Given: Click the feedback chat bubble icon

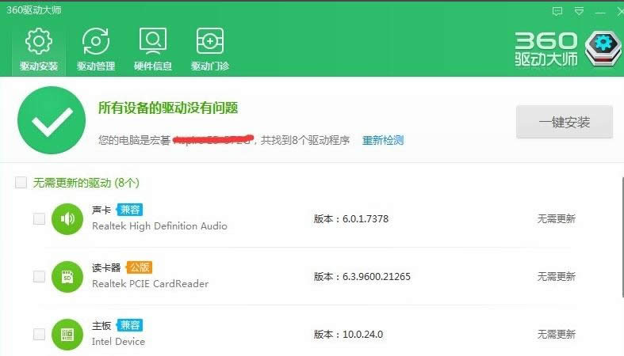Looking at the screenshot, I should click(557, 11).
